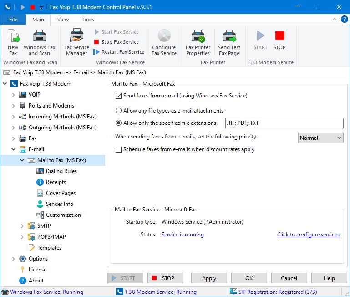
Task: Click bottom STOP button
Action: coord(165,278)
